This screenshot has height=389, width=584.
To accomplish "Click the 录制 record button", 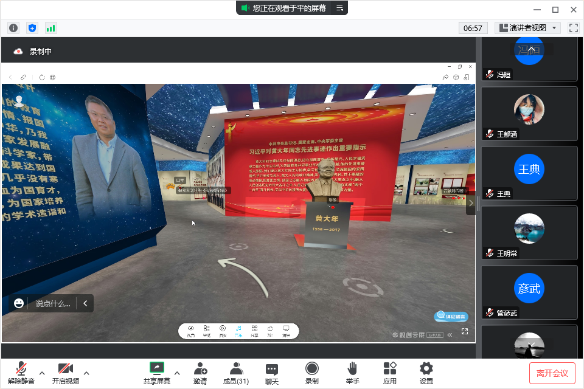I will point(311,373).
